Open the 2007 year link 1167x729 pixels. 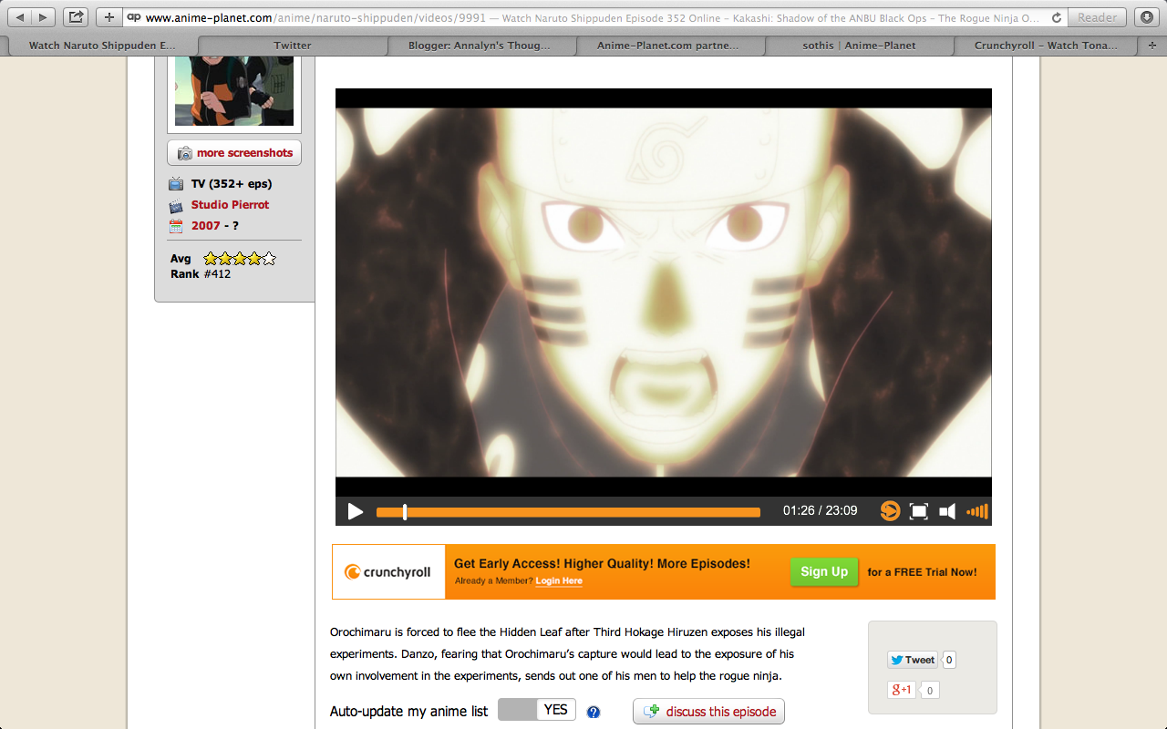tap(206, 226)
